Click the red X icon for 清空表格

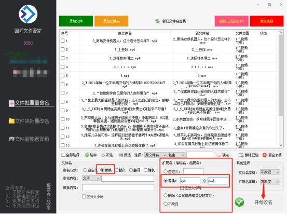(x=264, y=155)
